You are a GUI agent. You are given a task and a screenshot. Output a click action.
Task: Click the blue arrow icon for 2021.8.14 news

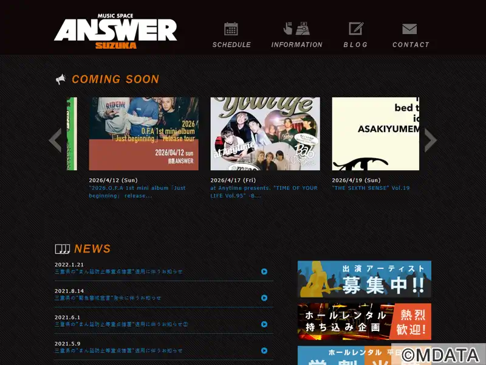coord(264,298)
